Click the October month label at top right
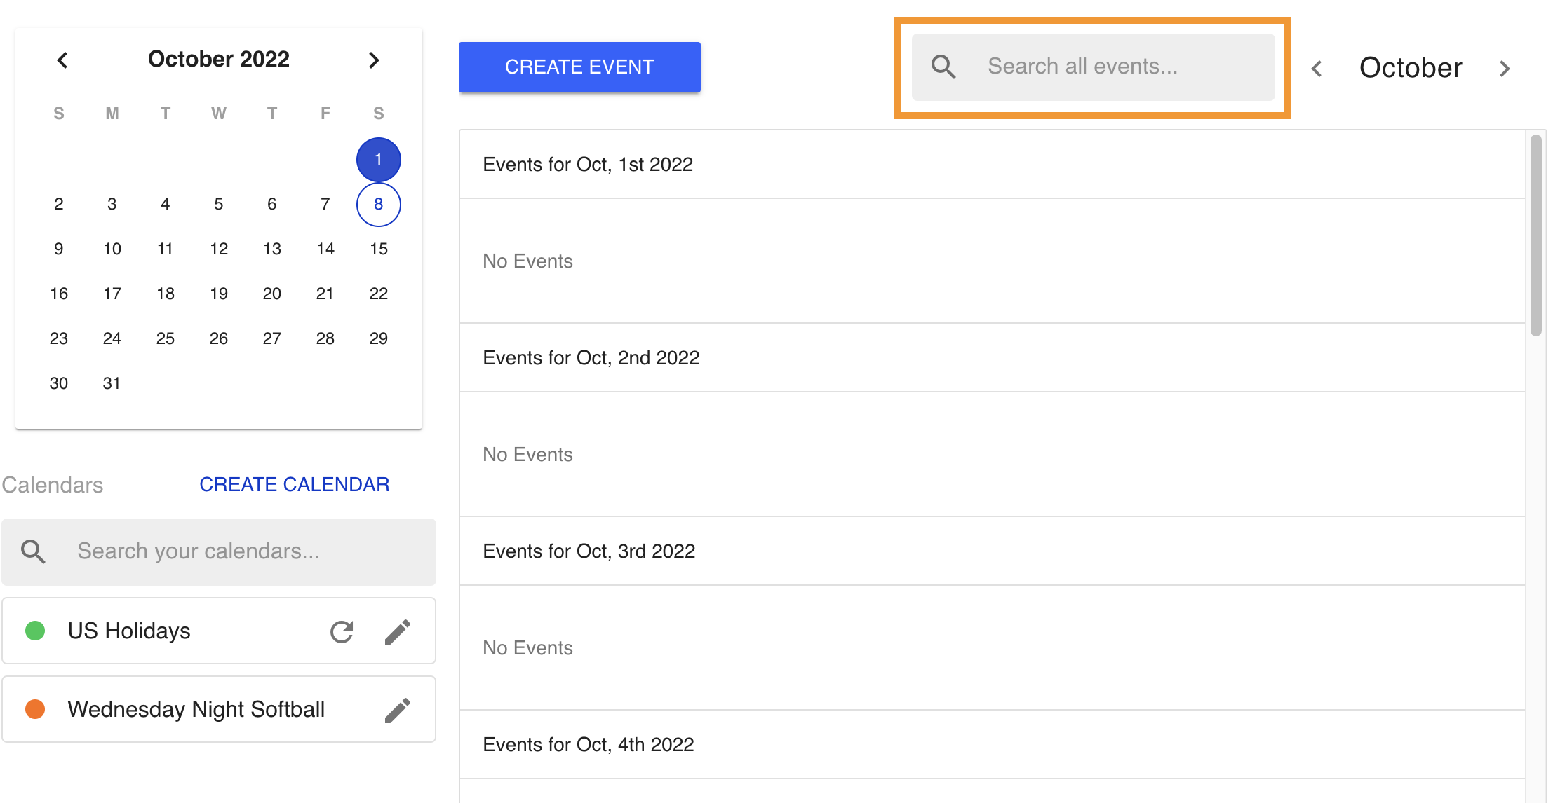 [x=1411, y=68]
